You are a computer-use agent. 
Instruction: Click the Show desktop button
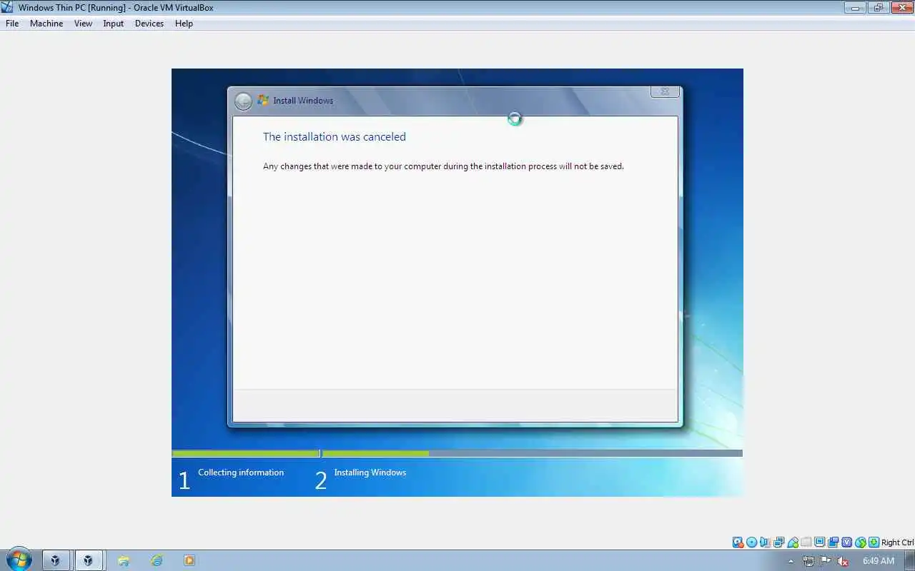click(x=910, y=560)
